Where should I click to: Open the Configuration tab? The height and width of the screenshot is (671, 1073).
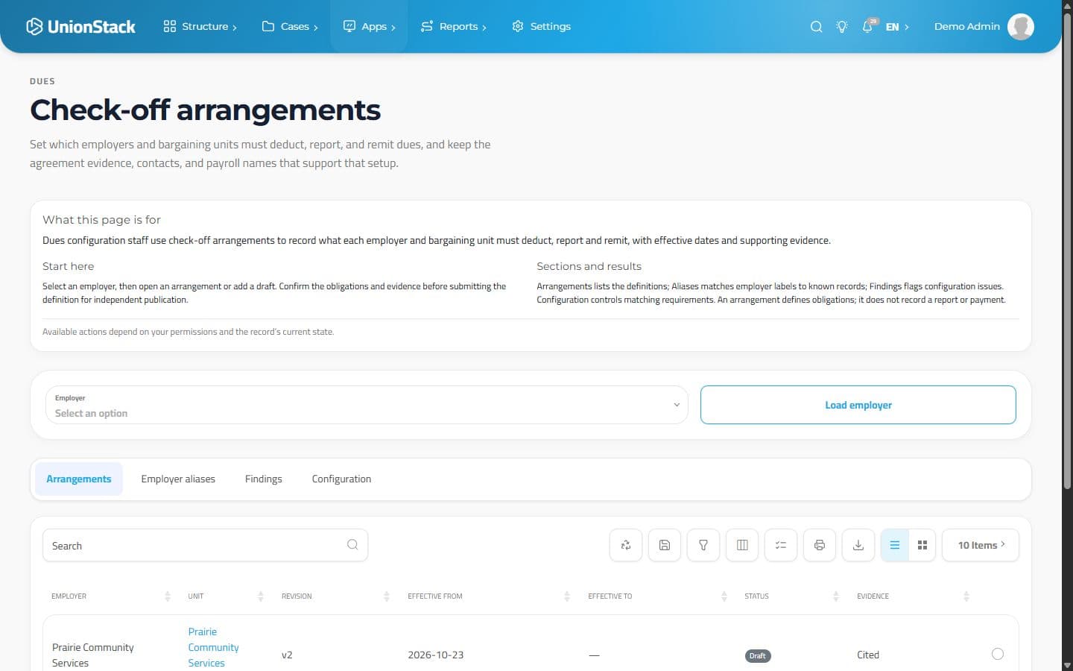tap(341, 479)
